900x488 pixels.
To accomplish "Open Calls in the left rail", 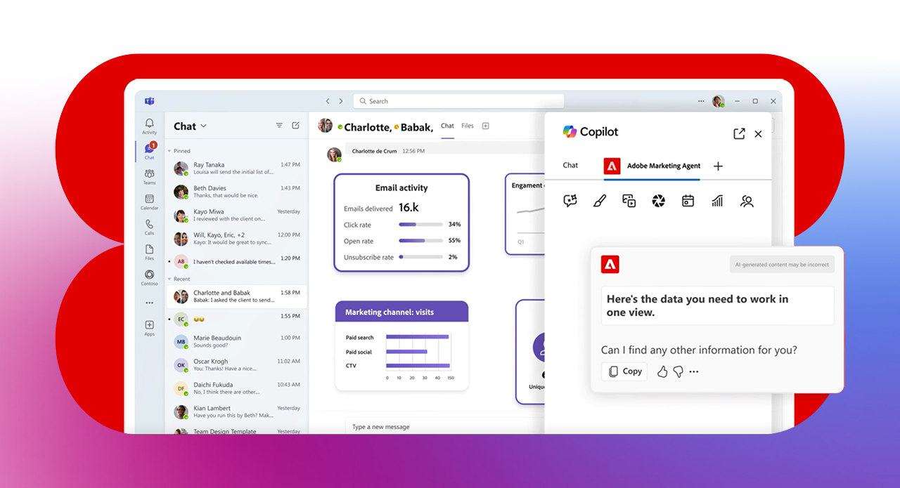I will coord(149,227).
